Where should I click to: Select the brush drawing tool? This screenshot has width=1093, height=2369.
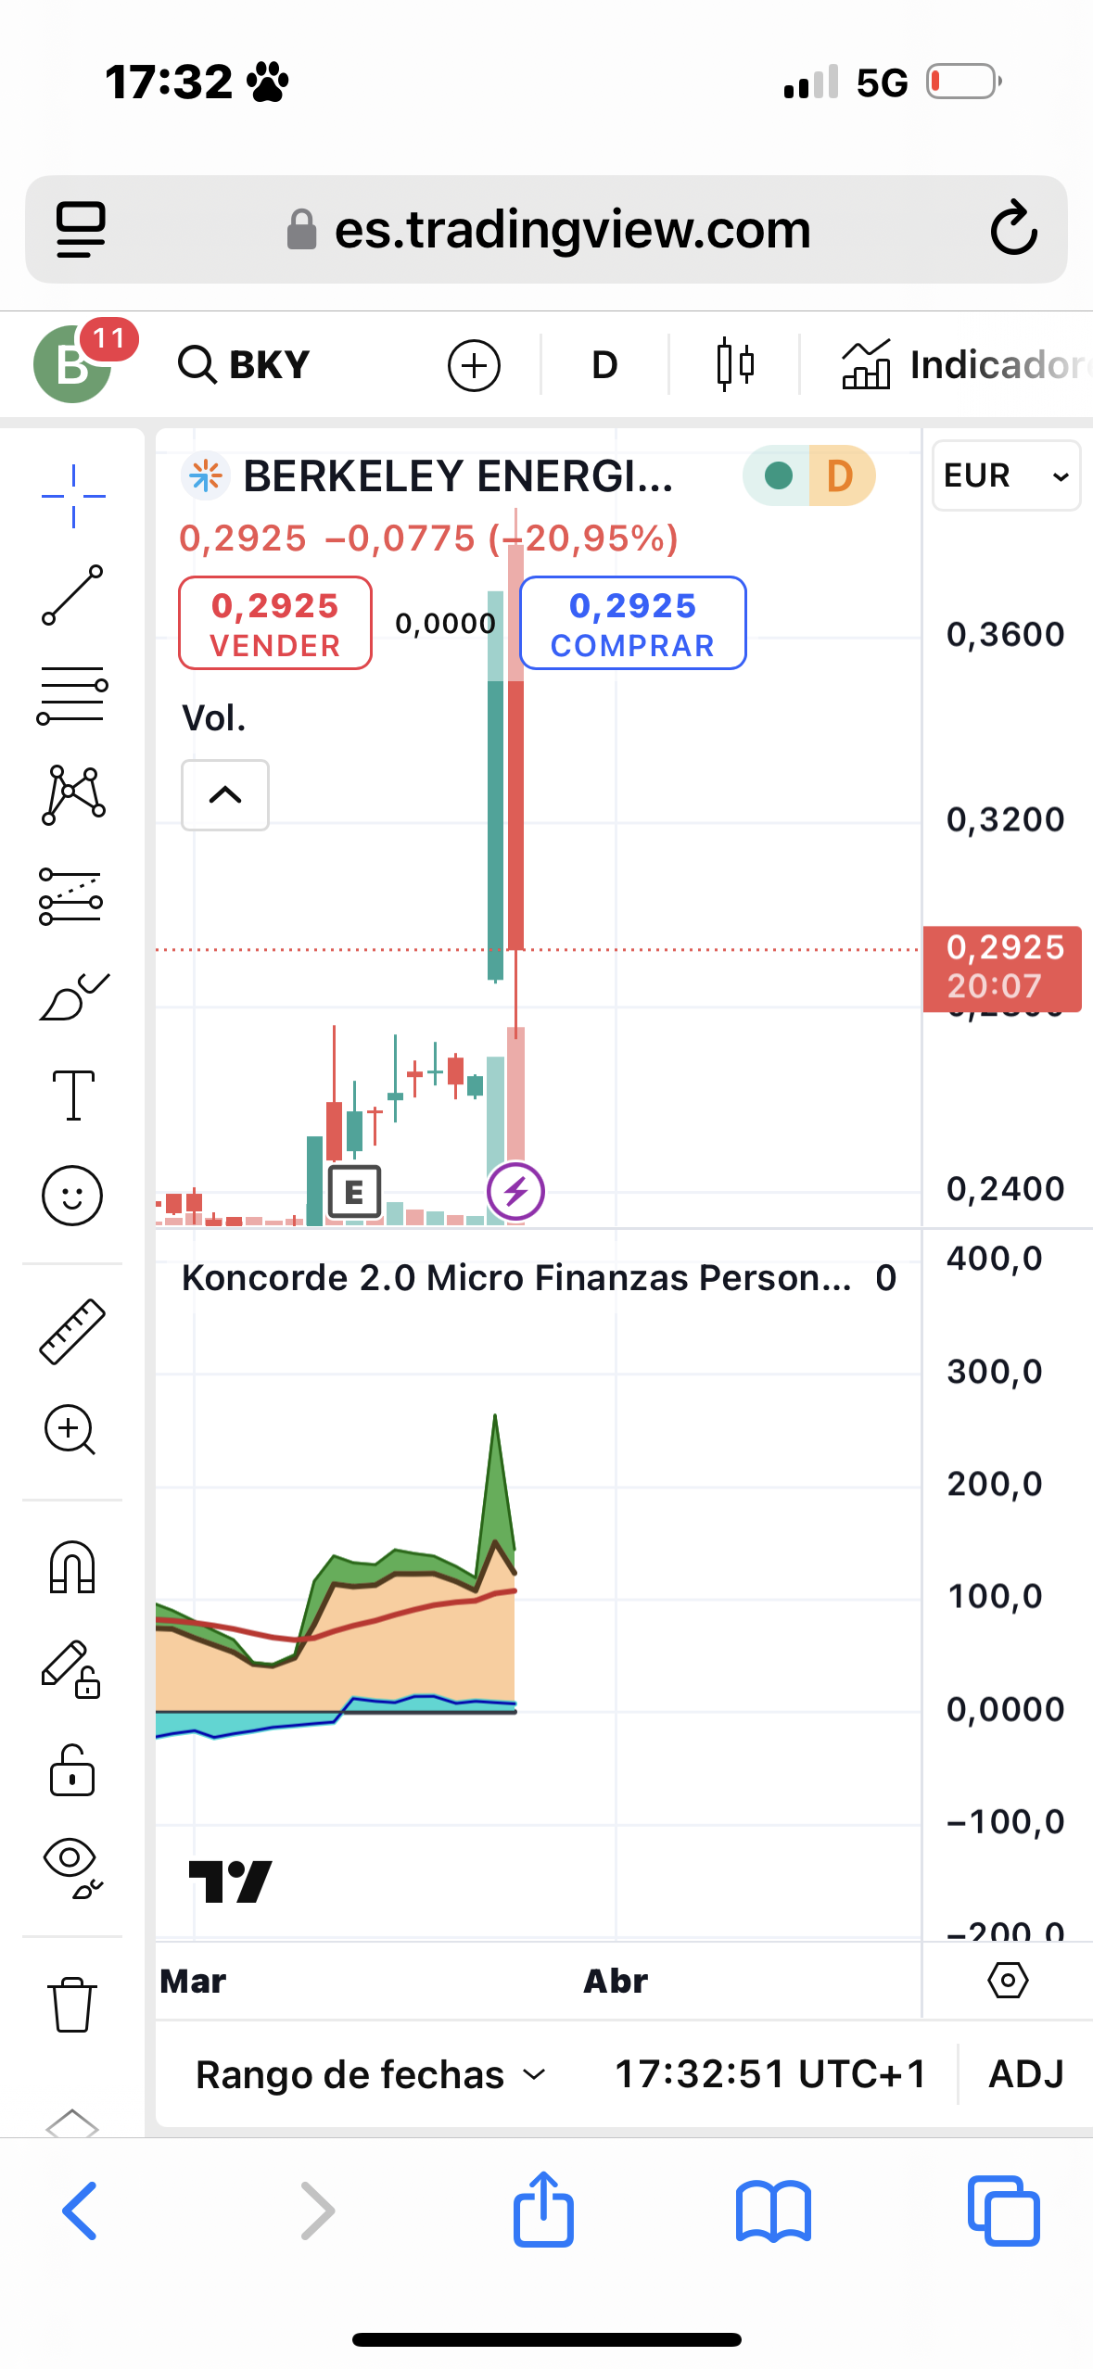point(72,996)
